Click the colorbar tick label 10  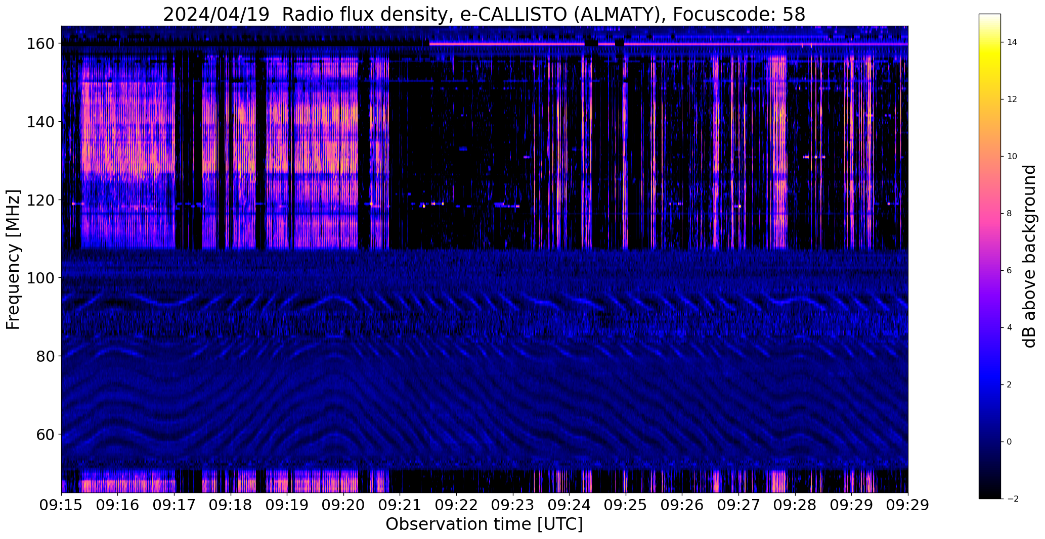(1012, 157)
